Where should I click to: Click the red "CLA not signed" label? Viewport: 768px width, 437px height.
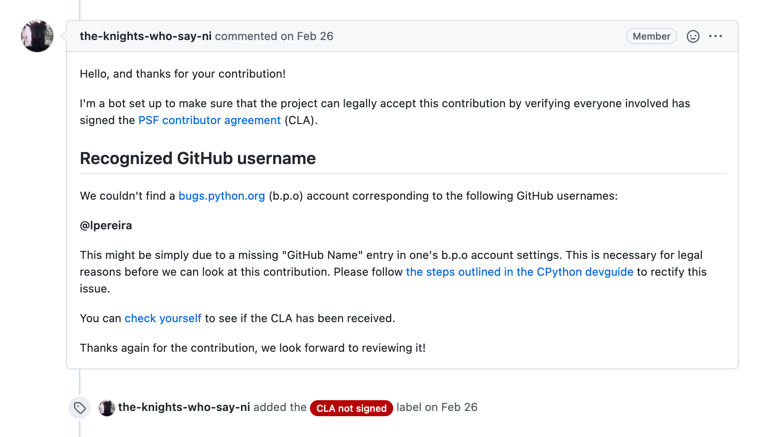point(351,408)
